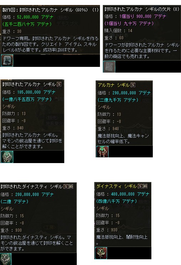Select the 封印されたアルカナ シギル item icon
181x265 pixels.
(x=7, y=157)
